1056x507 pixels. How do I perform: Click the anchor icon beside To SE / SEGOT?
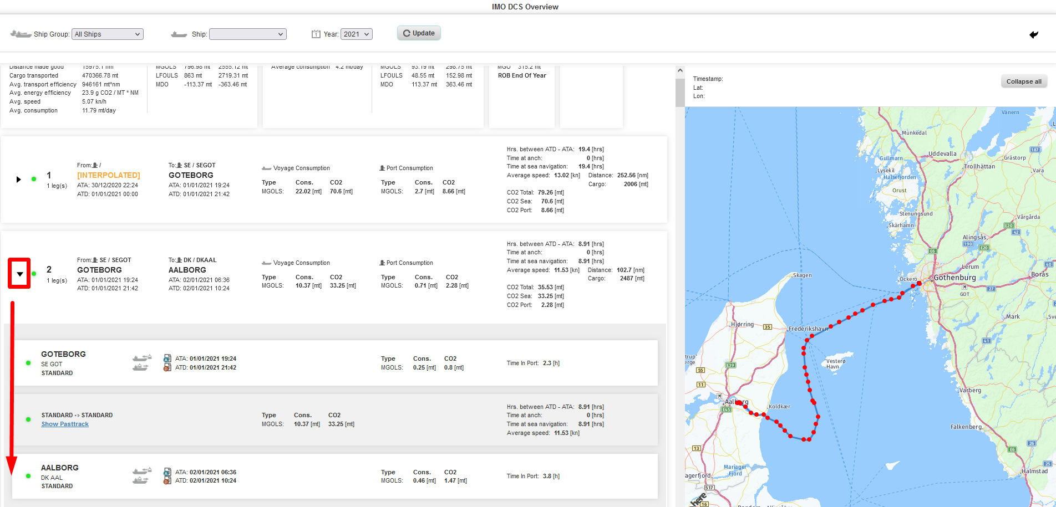coord(179,165)
